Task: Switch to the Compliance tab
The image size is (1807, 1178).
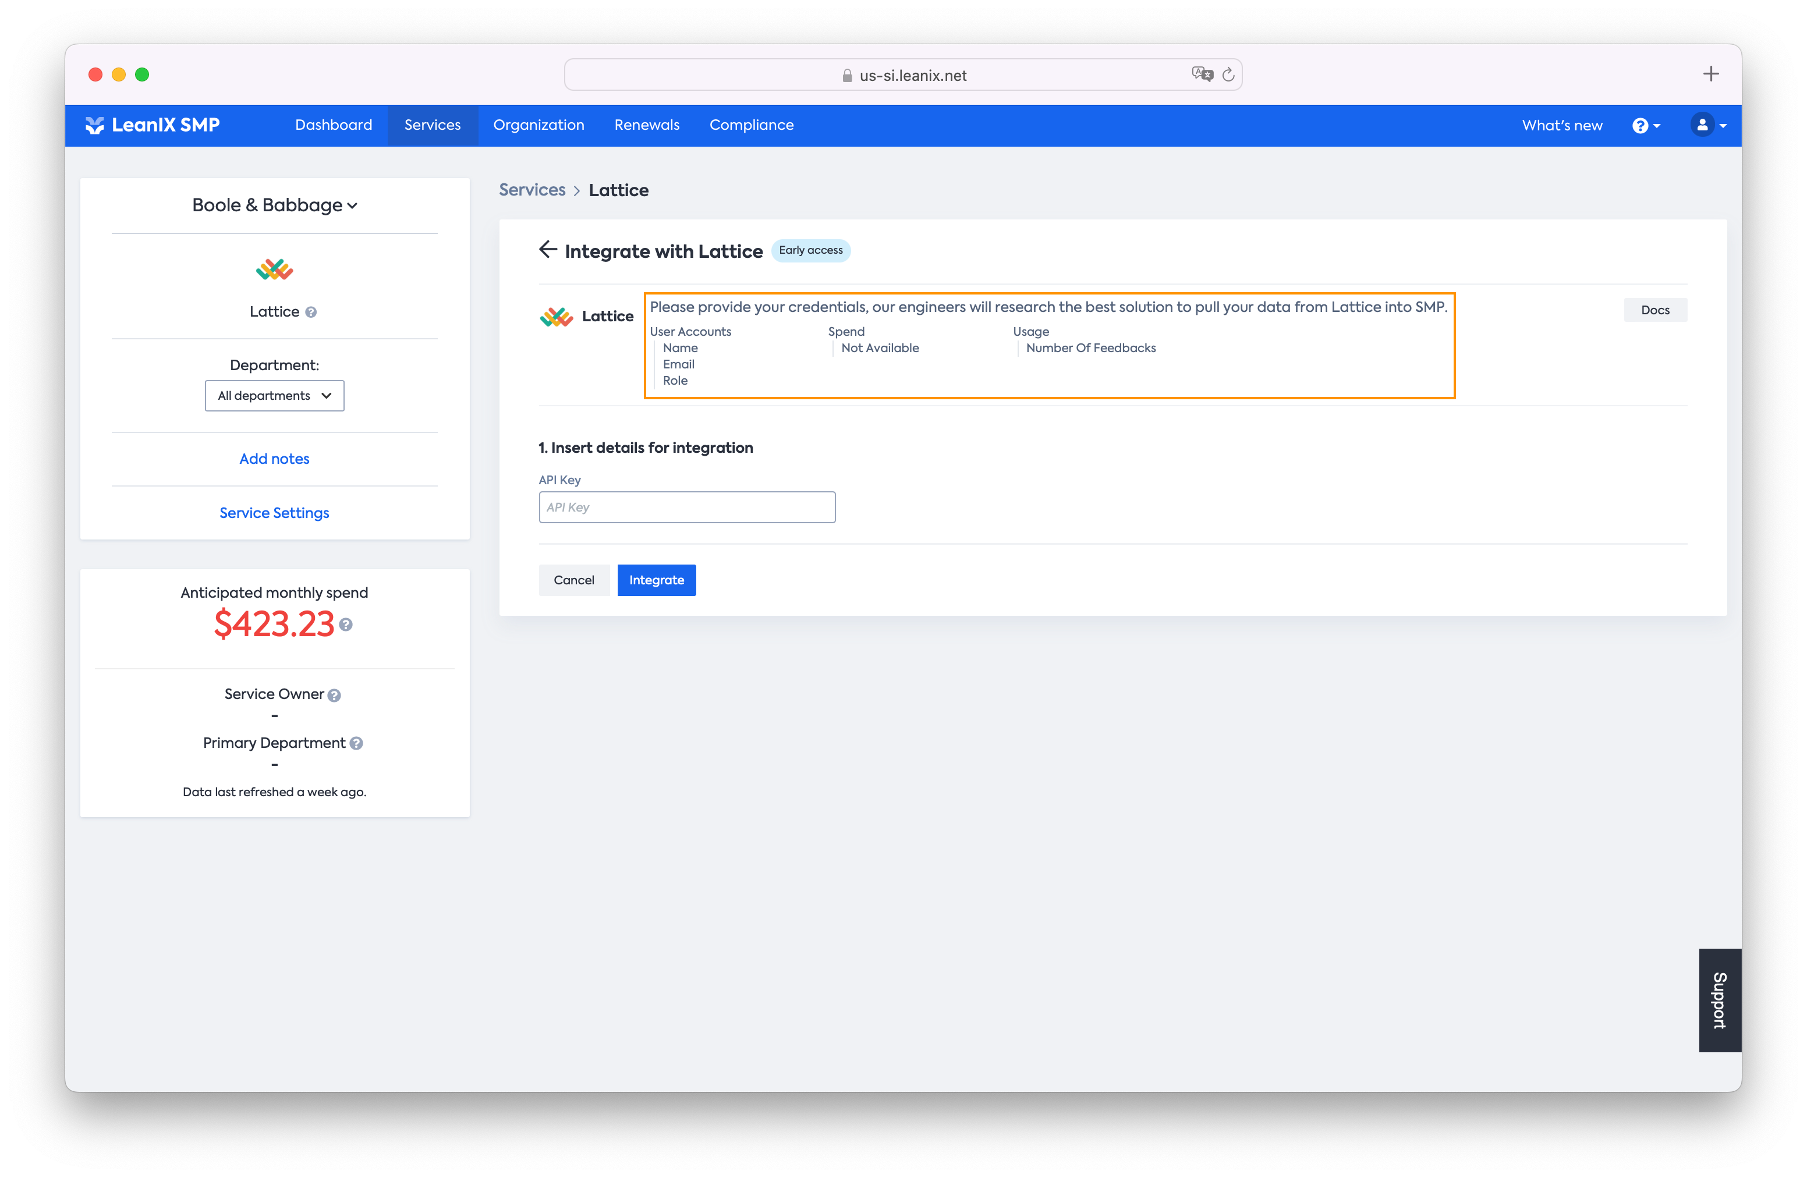Action: (x=752, y=125)
